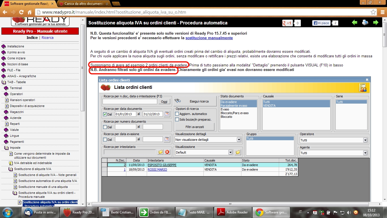387x218 pixels.
Task: Click the start date field showing 01/01/2013
Action: pos(126,114)
